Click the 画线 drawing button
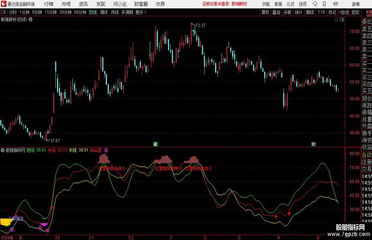Viewport: 372px width, 240px height. tap(310, 12)
